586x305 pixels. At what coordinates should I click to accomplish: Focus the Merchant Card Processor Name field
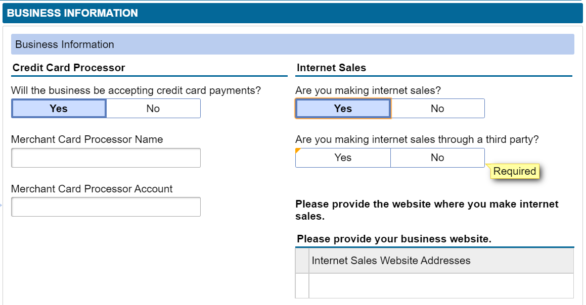click(106, 158)
